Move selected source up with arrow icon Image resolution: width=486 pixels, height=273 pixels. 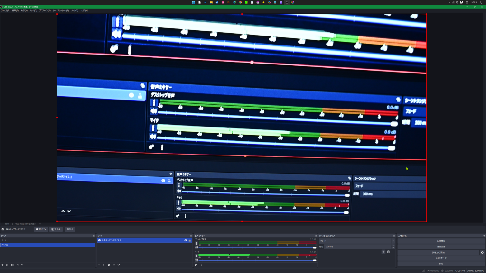click(114, 265)
